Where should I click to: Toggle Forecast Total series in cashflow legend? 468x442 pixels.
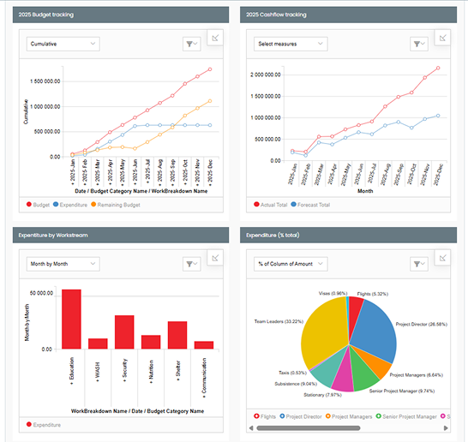point(310,205)
